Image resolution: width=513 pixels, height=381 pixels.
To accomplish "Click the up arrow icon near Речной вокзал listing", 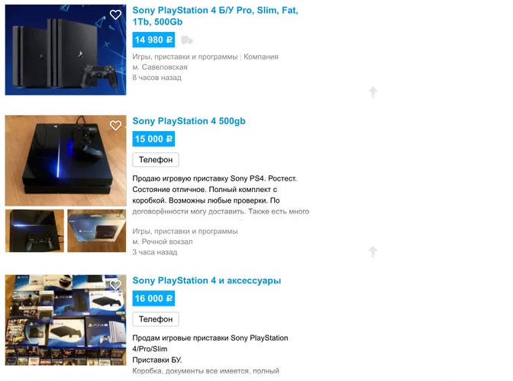I will pos(373,251).
